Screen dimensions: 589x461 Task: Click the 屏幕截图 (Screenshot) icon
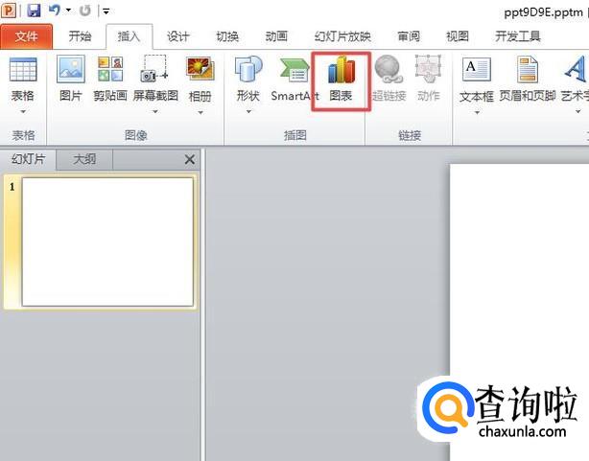(x=154, y=68)
